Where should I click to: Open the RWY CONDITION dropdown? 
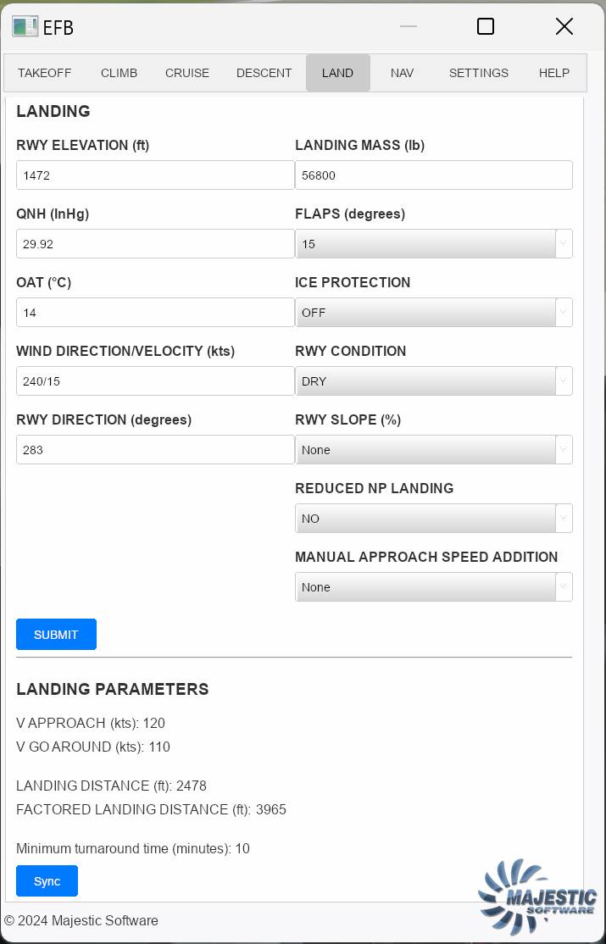(x=433, y=381)
